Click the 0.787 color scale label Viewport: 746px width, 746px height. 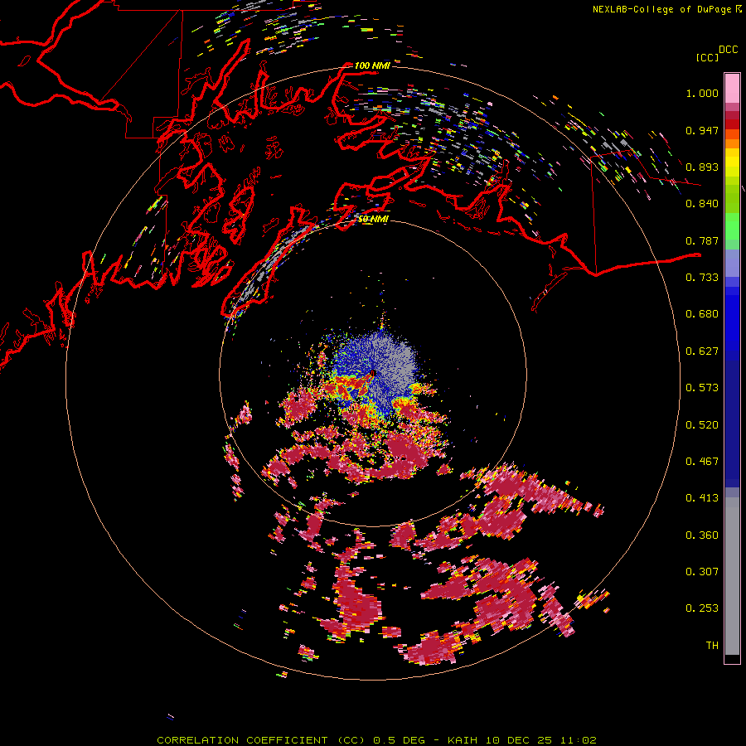tap(702, 240)
